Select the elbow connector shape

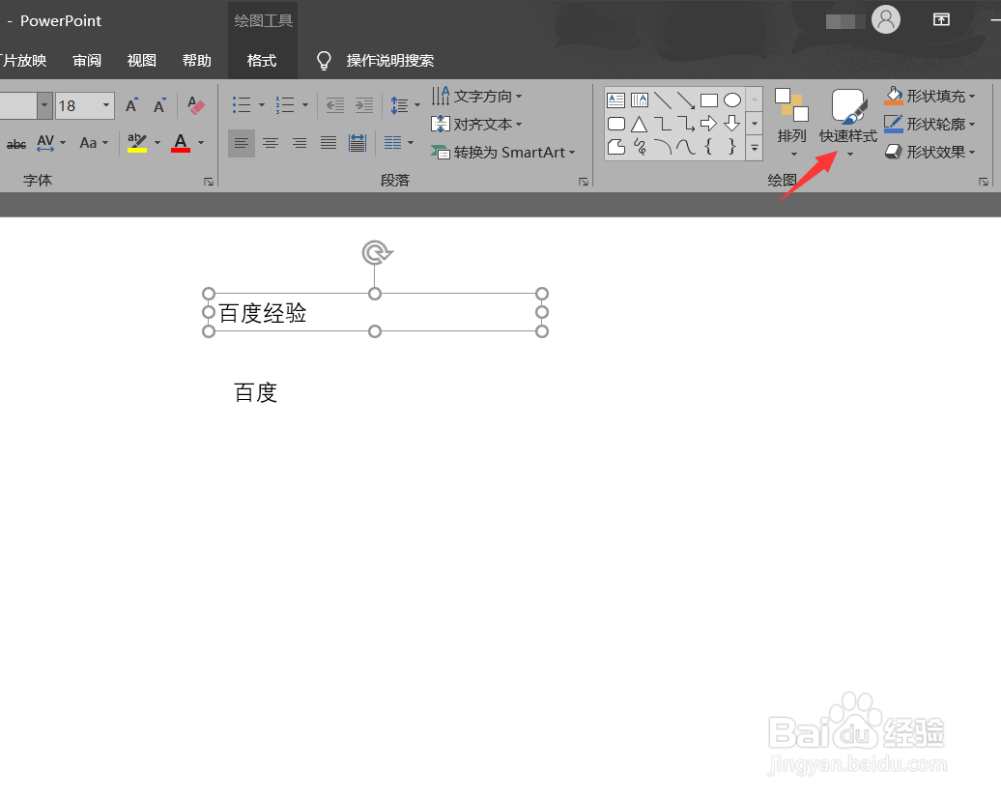[663, 124]
